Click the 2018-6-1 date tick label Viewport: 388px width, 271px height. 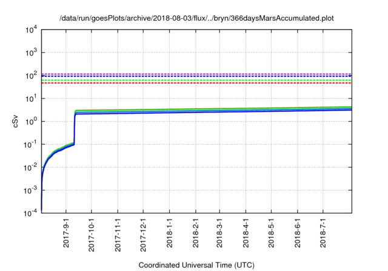(298, 233)
